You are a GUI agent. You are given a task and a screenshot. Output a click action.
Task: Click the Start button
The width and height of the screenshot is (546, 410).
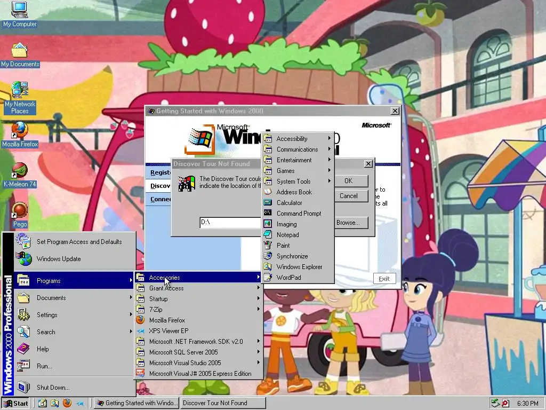click(x=15, y=404)
